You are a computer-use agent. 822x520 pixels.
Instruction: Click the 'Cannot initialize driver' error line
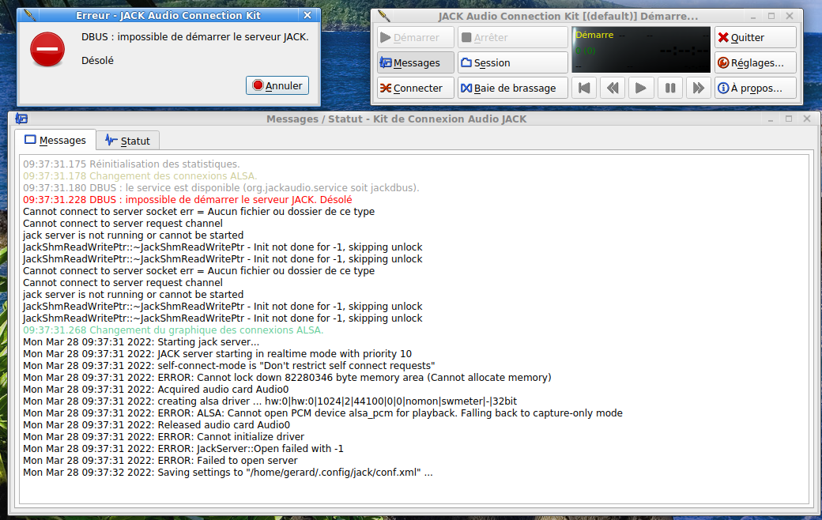click(x=164, y=437)
